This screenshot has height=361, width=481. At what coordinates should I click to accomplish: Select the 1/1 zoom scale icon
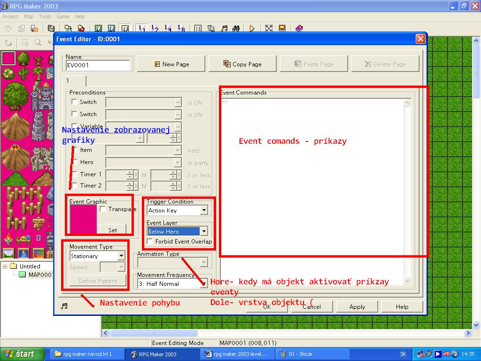click(x=142, y=29)
